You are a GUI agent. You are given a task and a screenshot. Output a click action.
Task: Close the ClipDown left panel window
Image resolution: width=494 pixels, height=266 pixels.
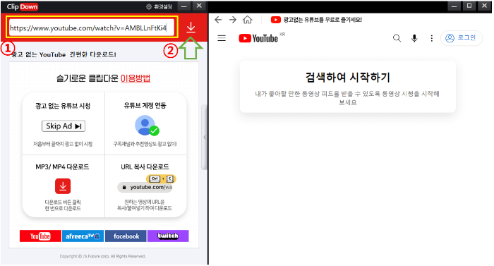pos(199,6)
